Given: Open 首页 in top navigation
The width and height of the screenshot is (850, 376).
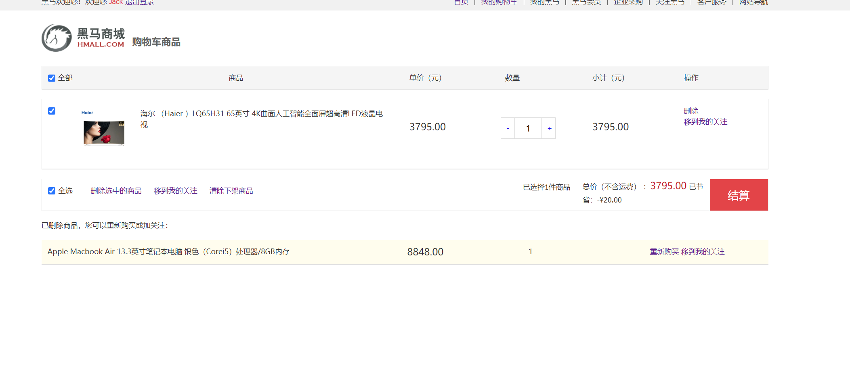Looking at the screenshot, I should tap(461, 2).
